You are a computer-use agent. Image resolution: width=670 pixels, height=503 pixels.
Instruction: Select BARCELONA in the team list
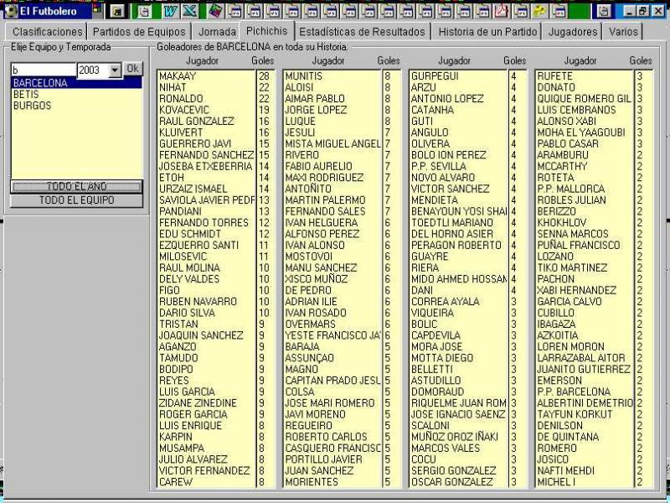[76, 83]
